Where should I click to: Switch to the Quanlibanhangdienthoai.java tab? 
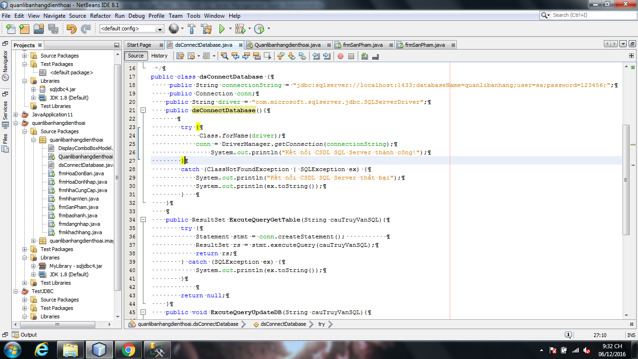pyautogui.click(x=287, y=45)
